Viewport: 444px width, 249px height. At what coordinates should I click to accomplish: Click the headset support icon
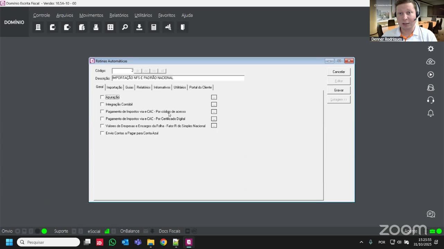click(431, 100)
